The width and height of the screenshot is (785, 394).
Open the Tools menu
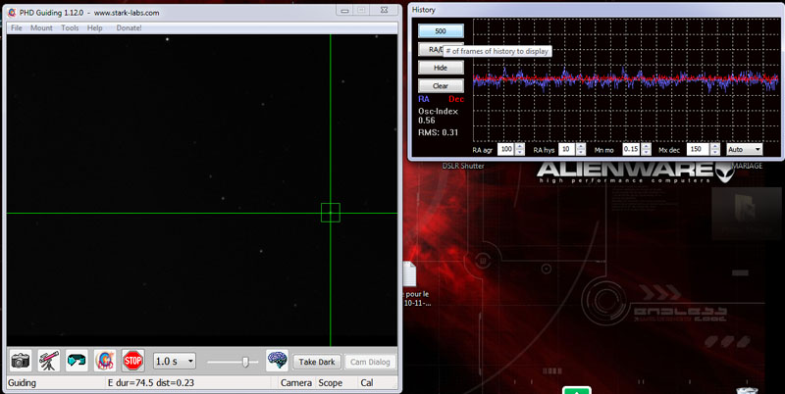70,28
